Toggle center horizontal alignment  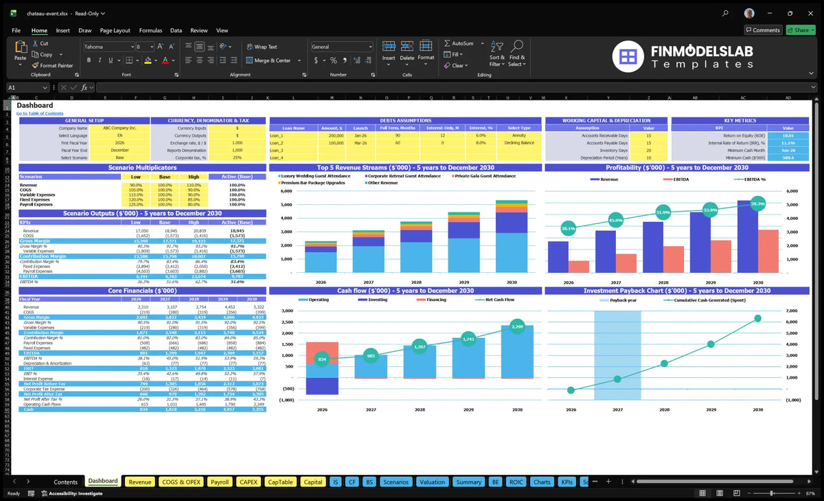click(201, 60)
